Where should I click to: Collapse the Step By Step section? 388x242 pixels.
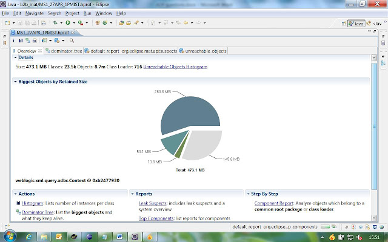tap(248, 194)
